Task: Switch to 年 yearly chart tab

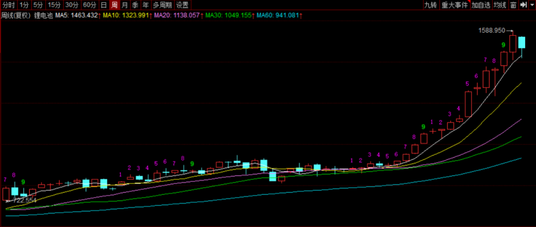Action: [145, 5]
